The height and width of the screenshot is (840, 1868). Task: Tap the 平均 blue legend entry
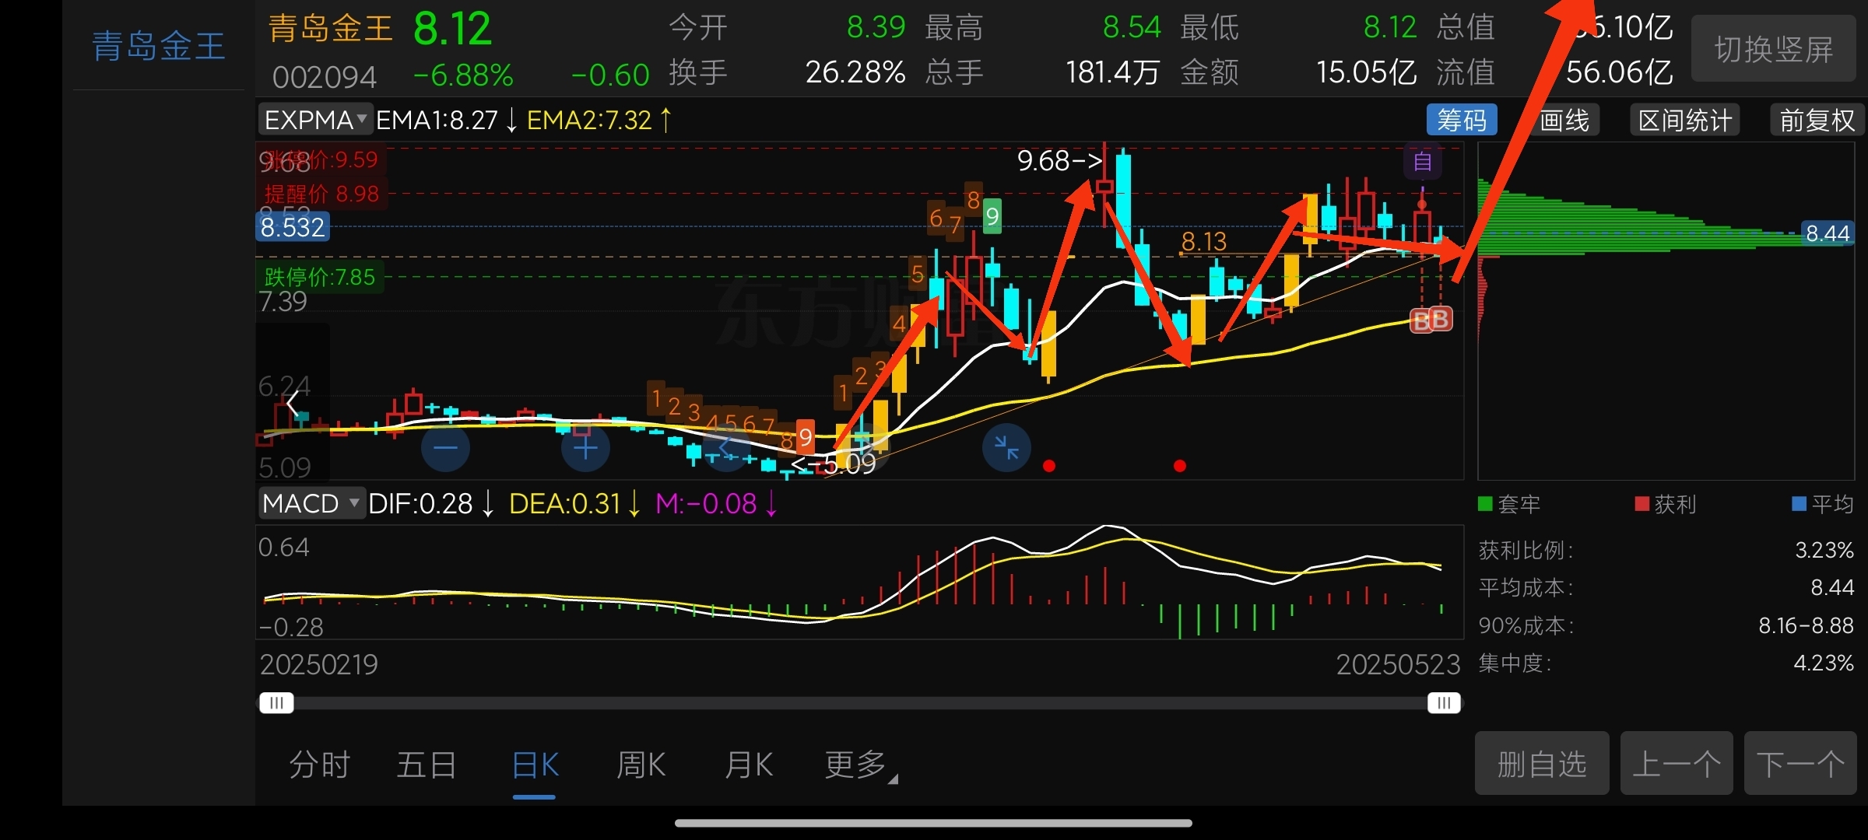[1823, 504]
